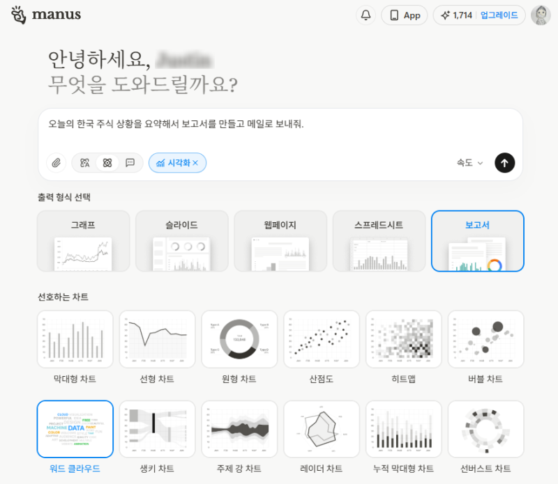Choose the 버블 차트 thumbnail
The width and height of the screenshot is (558, 484).
click(x=485, y=339)
